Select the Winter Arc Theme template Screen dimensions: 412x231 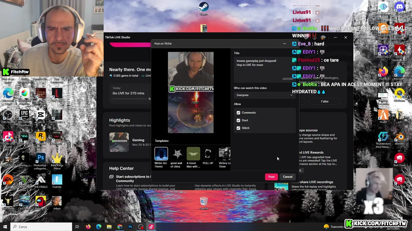click(x=161, y=158)
